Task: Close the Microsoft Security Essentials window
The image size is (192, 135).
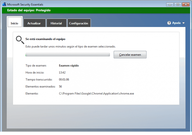Action: [186, 4]
